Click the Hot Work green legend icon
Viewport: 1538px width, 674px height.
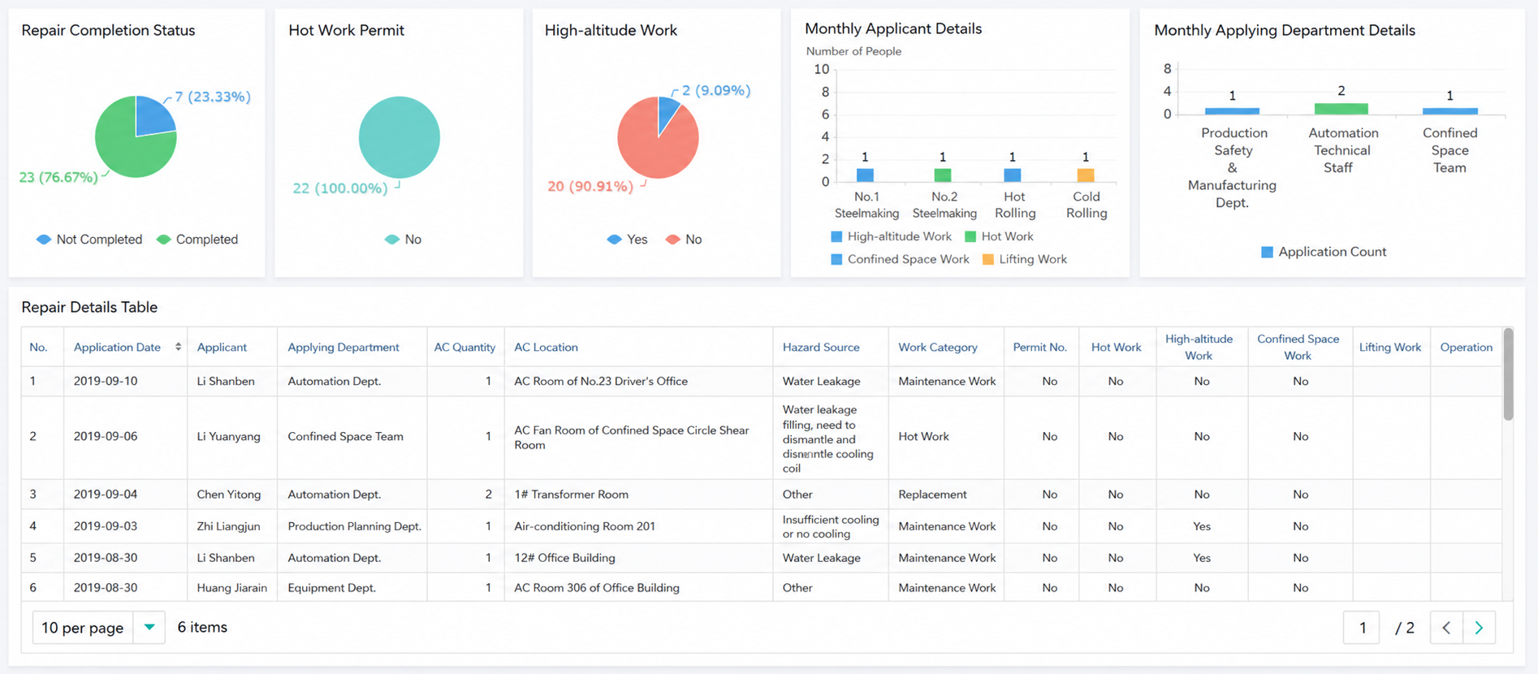(970, 236)
